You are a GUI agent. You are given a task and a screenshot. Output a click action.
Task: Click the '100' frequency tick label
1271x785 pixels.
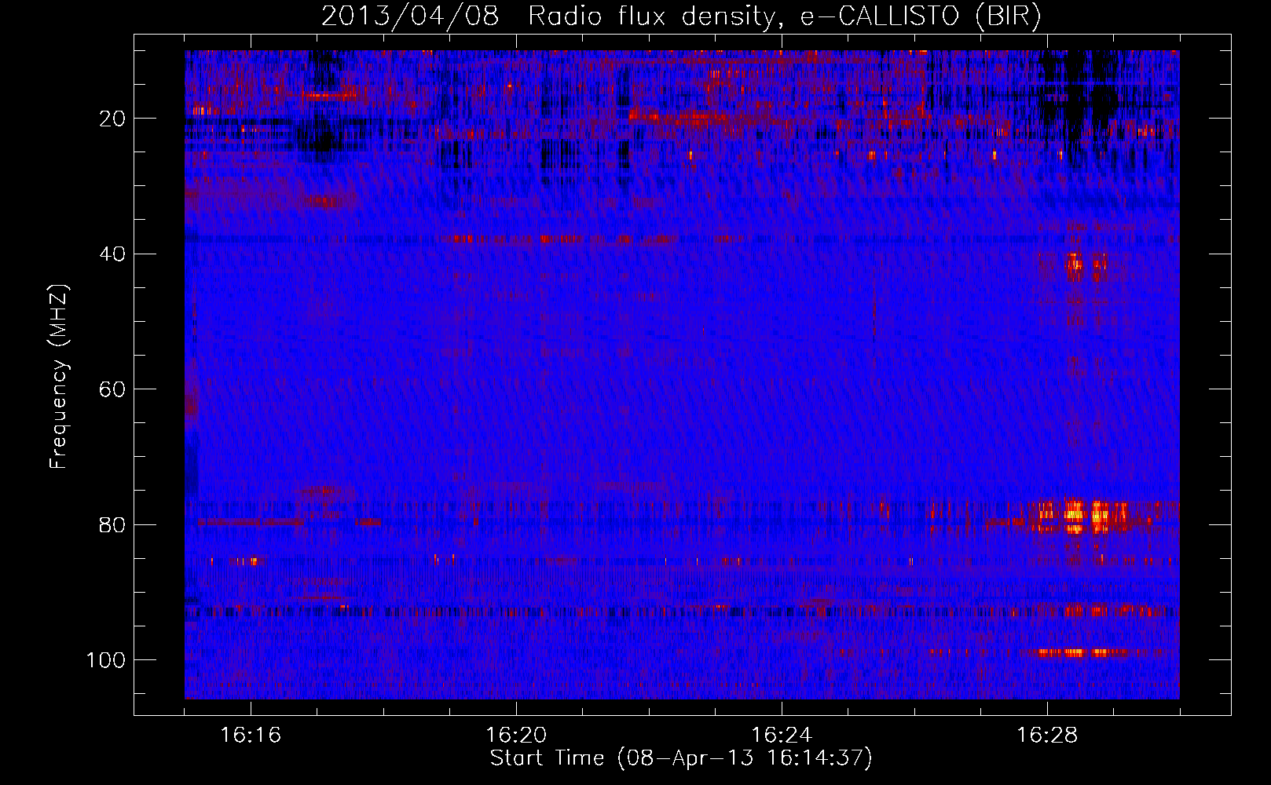point(106,660)
